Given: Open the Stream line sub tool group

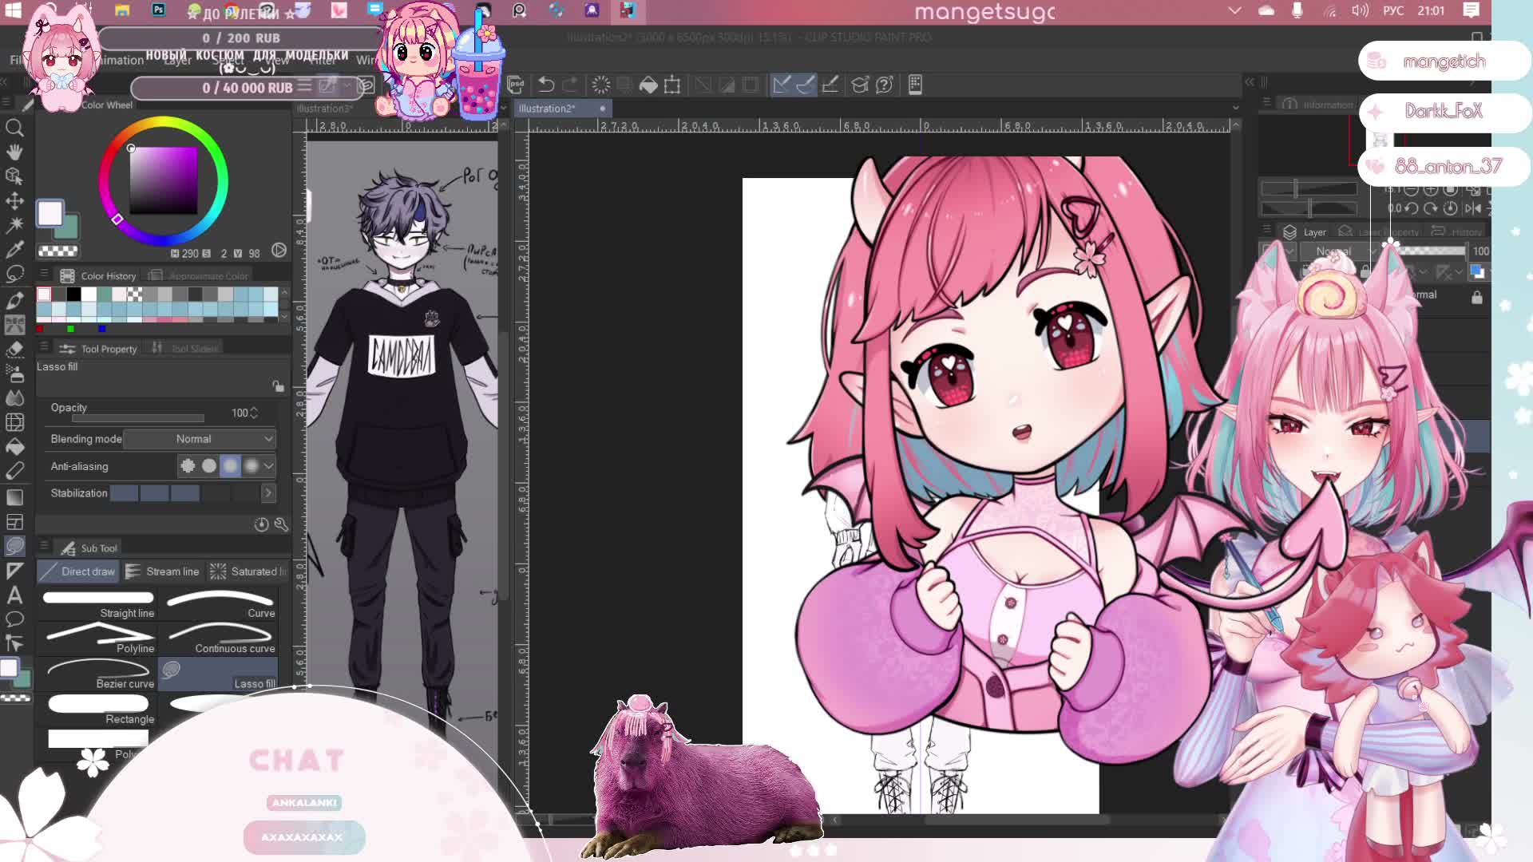Looking at the screenshot, I should [x=163, y=571].
